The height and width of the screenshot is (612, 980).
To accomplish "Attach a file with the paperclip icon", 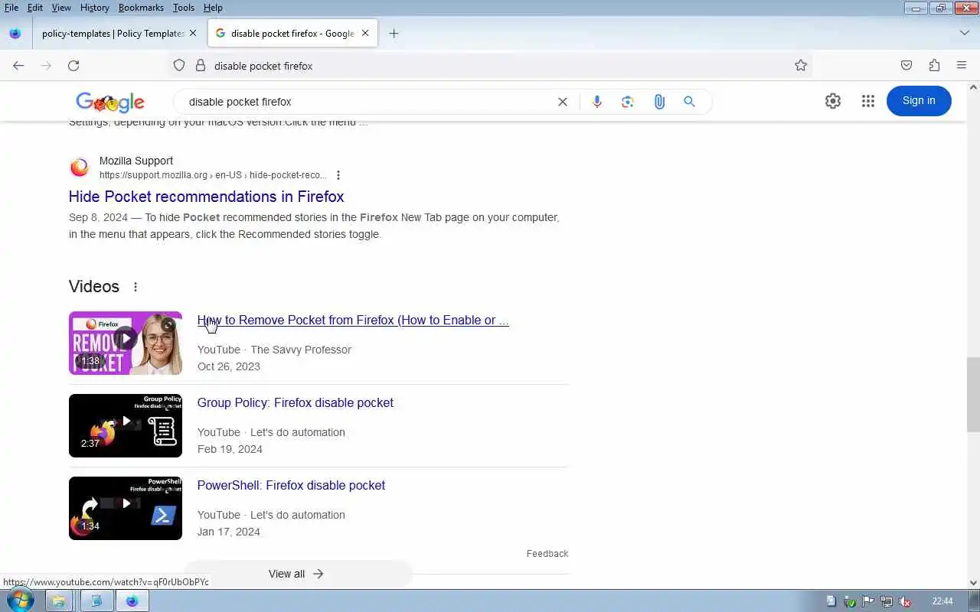I will (x=659, y=102).
